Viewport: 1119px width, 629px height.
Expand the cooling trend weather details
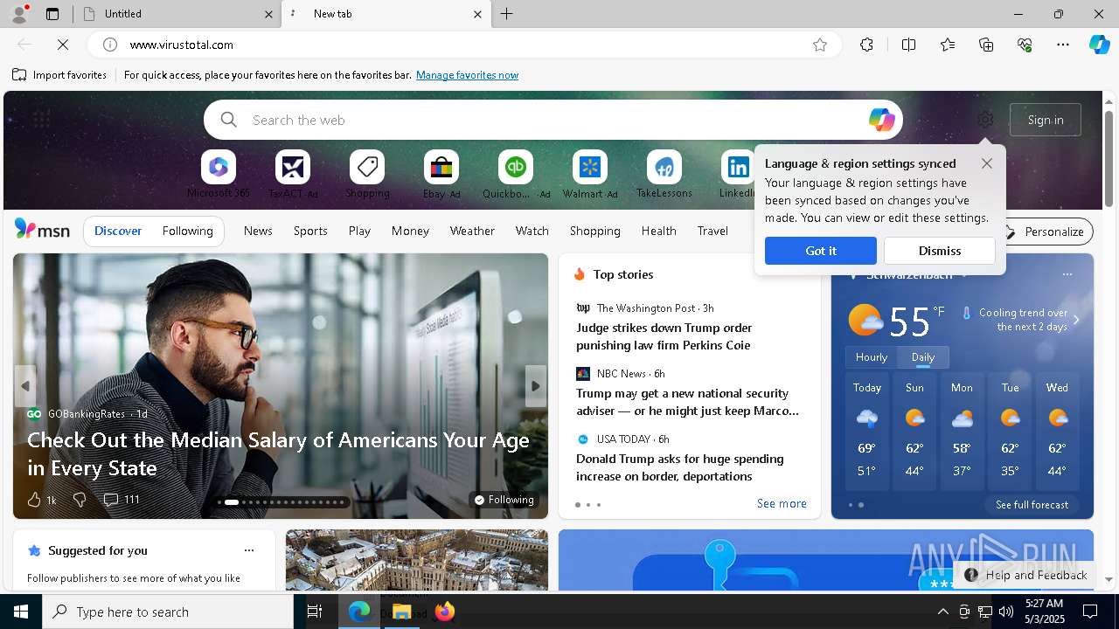pyautogui.click(x=1076, y=320)
